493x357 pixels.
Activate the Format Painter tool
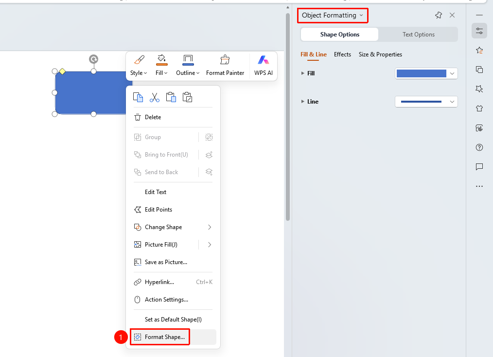coord(225,66)
